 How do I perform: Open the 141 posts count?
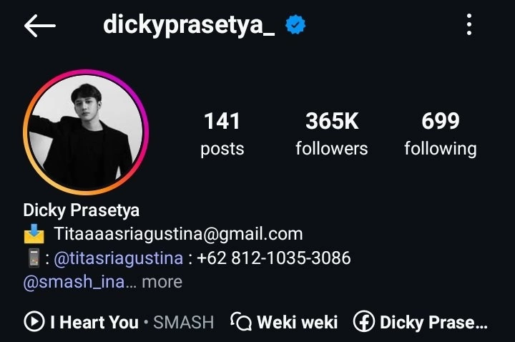click(x=222, y=134)
